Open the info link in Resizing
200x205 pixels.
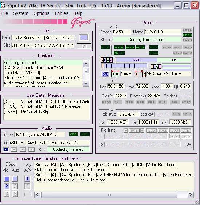click(x=188, y=145)
